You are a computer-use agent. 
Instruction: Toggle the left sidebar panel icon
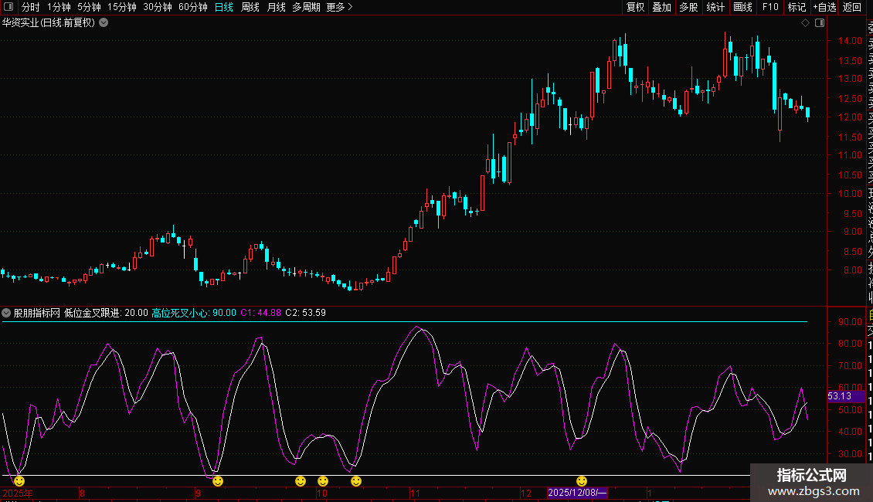[x=8, y=7]
